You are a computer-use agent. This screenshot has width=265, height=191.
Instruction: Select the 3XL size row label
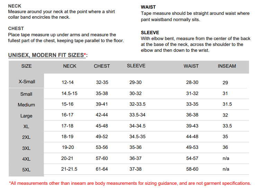coord(26,148)
